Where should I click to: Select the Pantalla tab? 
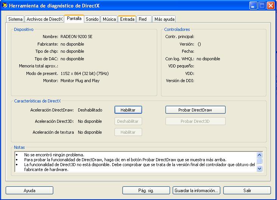click(x=74, y=19)
